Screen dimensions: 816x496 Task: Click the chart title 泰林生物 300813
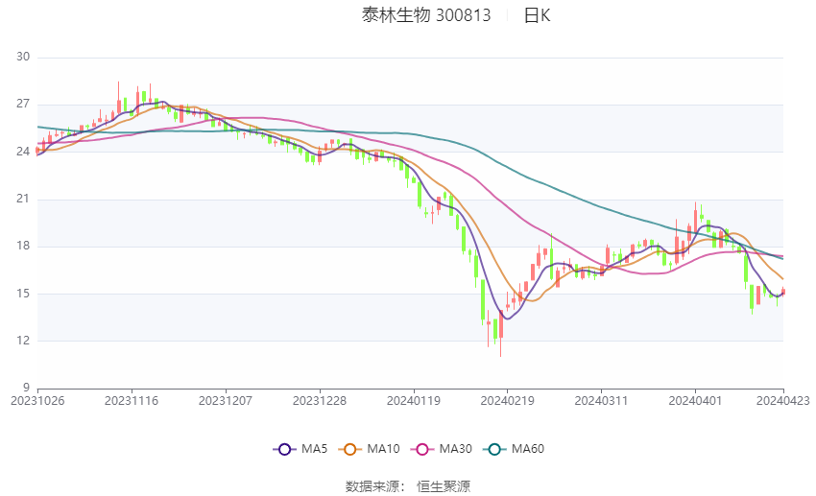point(426,14)
